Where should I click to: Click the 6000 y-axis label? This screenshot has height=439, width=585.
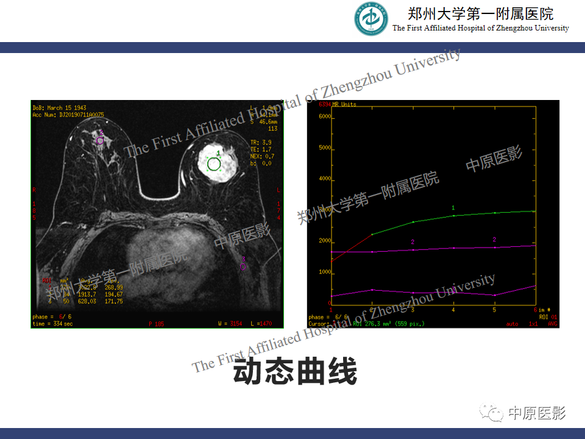(325, 116)
